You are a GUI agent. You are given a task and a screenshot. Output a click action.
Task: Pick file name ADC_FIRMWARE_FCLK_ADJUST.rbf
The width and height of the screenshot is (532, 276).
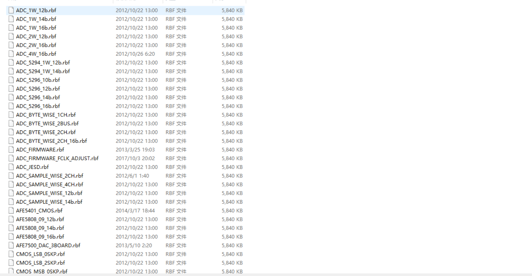coord(57,158)
